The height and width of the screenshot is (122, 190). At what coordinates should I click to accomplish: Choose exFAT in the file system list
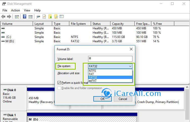(110, 80)
